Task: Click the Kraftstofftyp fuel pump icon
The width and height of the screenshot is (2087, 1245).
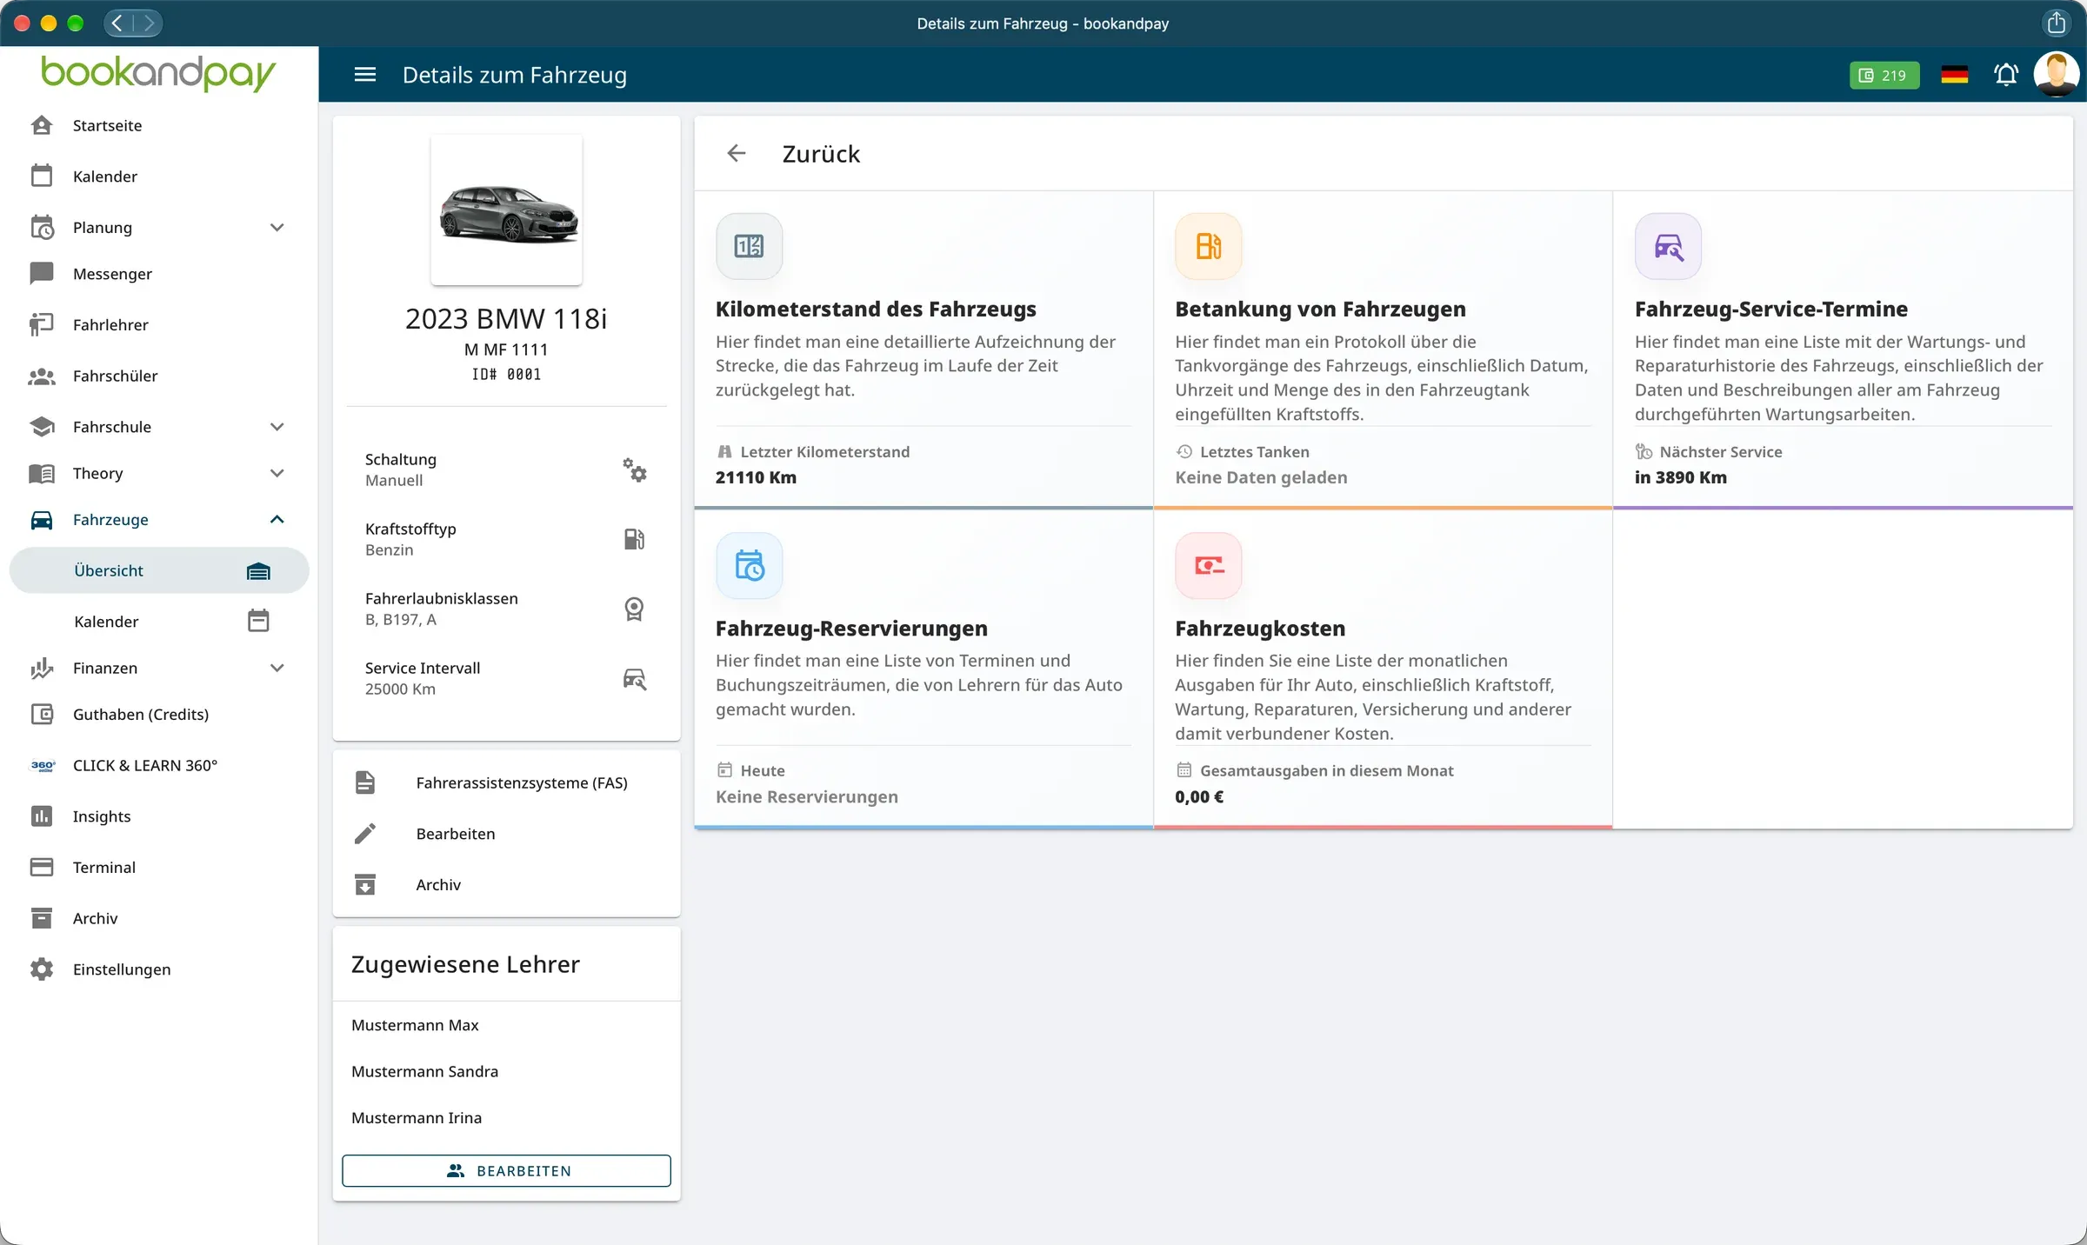Action: tap(635, 539)
